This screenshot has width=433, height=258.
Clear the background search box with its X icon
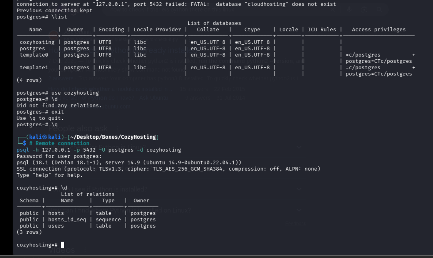click(x=333, y=10)
